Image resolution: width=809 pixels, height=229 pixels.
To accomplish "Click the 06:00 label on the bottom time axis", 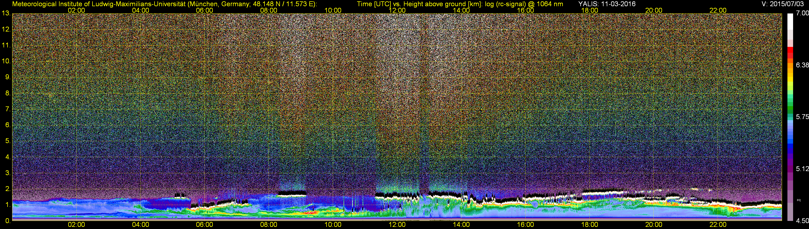I will (x=204, y=225).
